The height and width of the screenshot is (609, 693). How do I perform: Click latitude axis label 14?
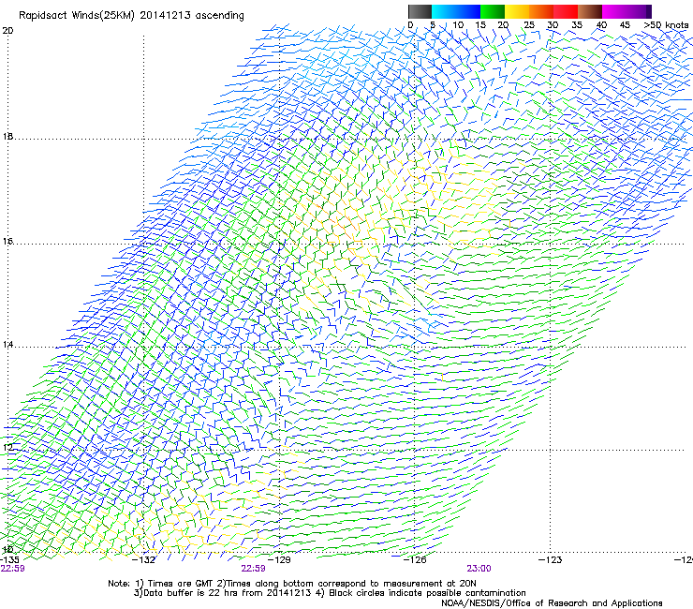7,345
